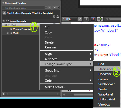Open the Order submenu
The width and height of the screenshot is (121, 108).
click(67, 81)
